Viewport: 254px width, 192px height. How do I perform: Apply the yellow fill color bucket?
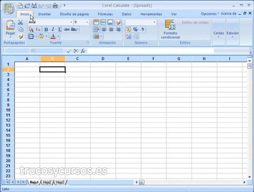pos(41,36)
